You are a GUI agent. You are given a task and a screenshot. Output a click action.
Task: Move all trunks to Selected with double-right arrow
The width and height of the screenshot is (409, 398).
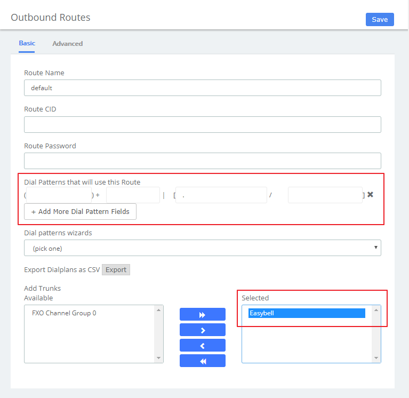tap(203, 315)
